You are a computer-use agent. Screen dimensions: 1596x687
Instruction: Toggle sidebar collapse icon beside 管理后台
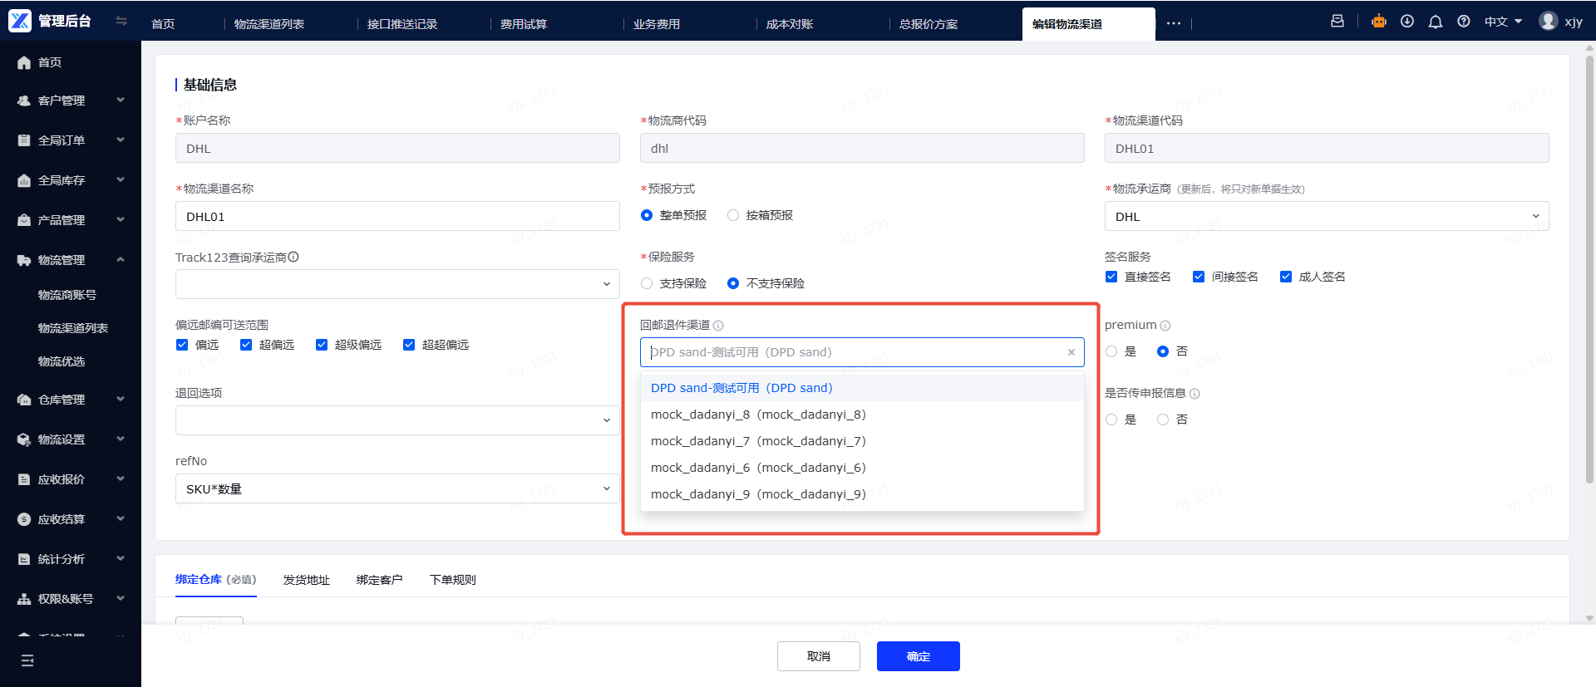[121, 21]
